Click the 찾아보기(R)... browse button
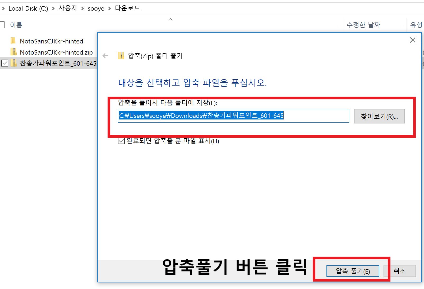424x289 pixels. click(379, 116)
